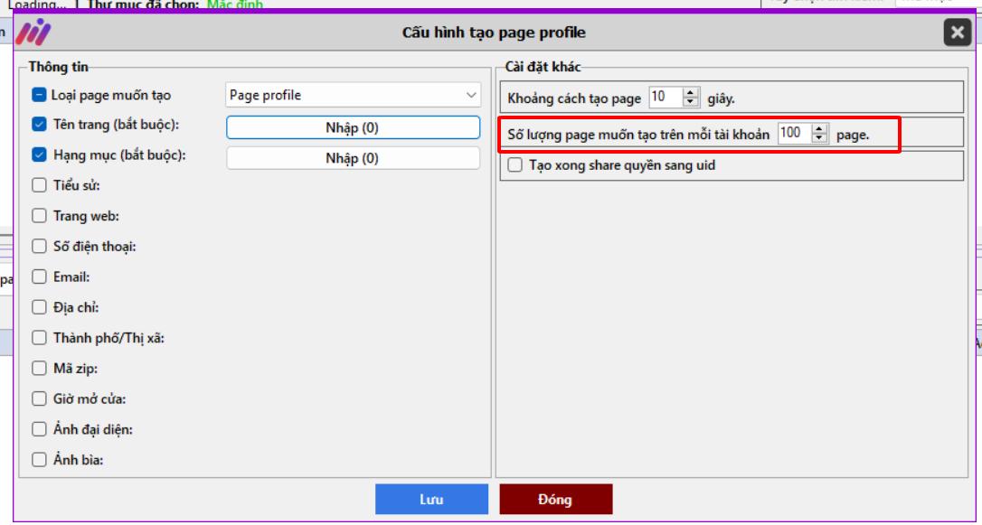Click the blue 'Lưu' save button
982x525 pixels.
click(430, 500)
